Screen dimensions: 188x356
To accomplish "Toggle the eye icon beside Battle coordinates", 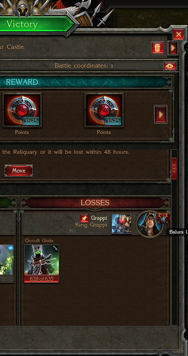I will point(170,66).
